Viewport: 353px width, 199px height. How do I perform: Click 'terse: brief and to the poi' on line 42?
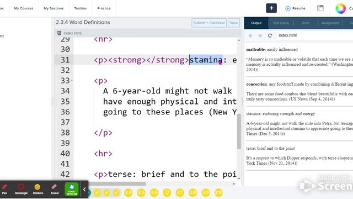[x=172, y=175]
